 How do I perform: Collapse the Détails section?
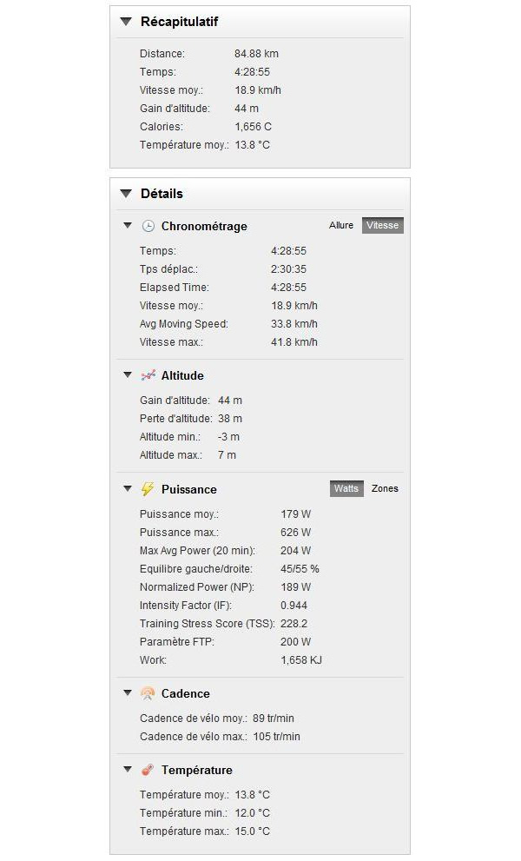pyautogui.click(x=126, y=194)
